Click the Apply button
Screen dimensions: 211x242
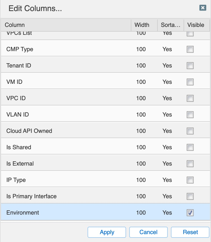107,232
